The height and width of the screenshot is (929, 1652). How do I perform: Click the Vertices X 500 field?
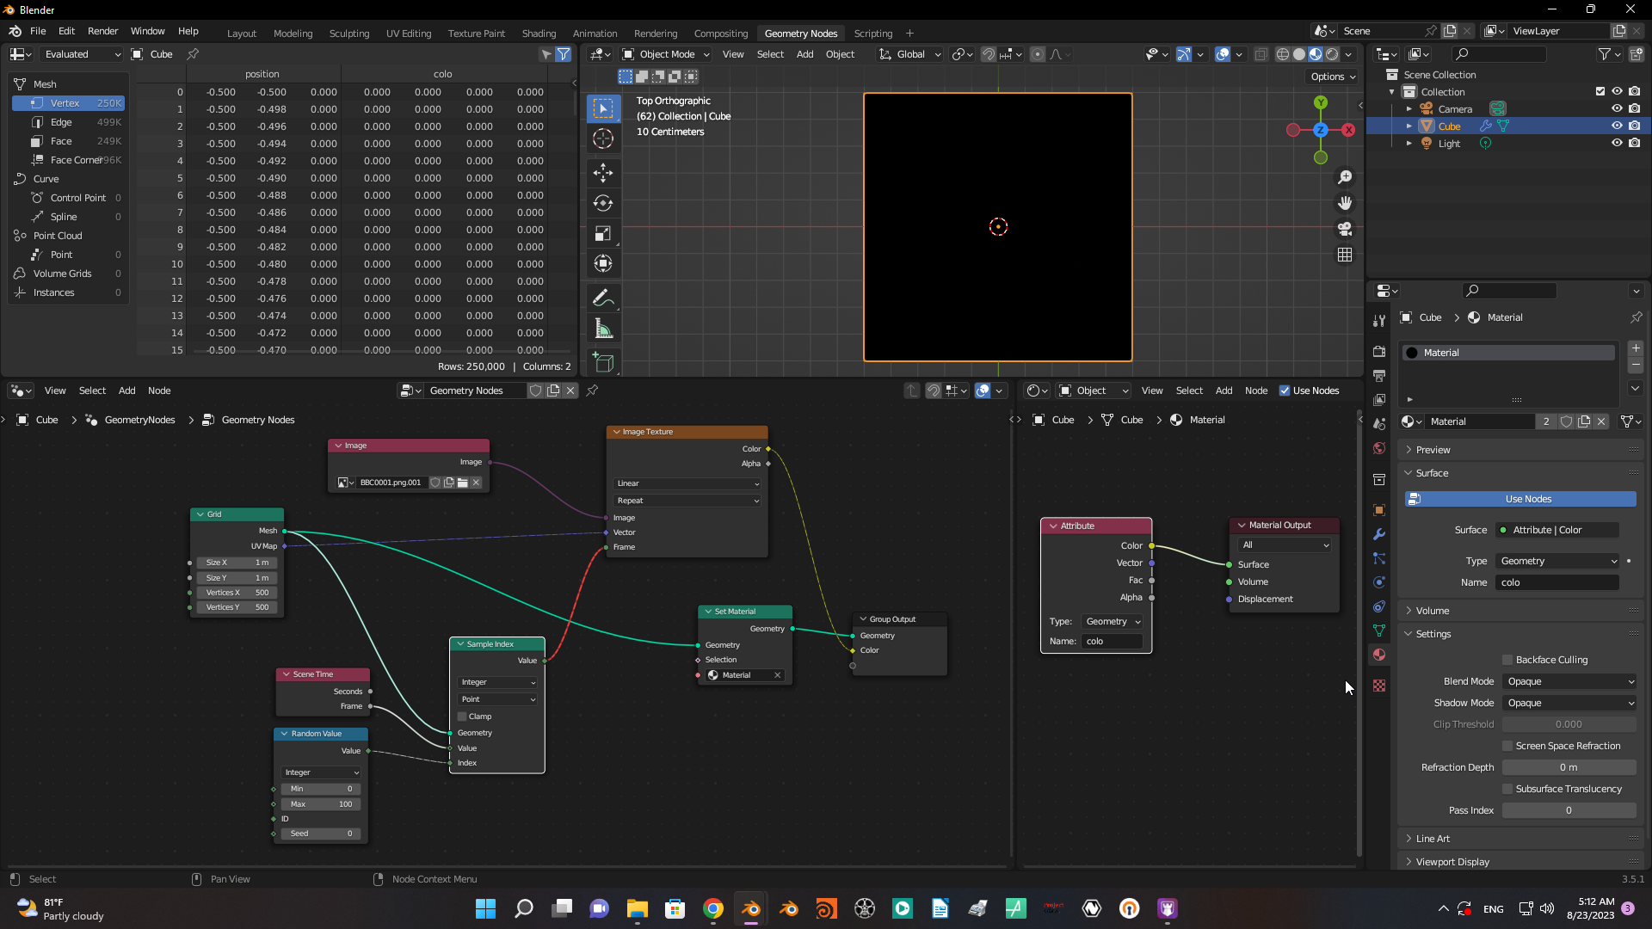[236, 593]
